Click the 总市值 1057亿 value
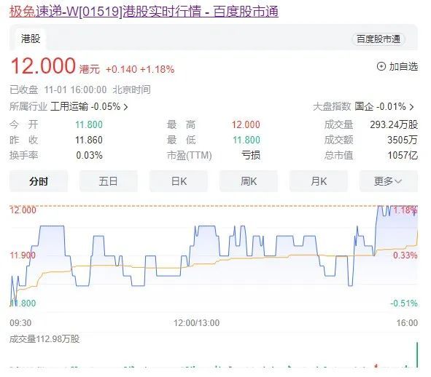 (x=403, y=155)
